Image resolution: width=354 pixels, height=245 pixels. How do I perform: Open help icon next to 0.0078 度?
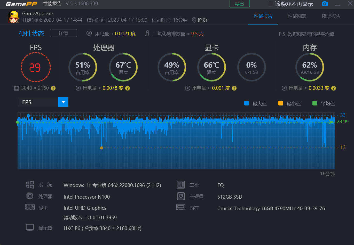(128, 88)
